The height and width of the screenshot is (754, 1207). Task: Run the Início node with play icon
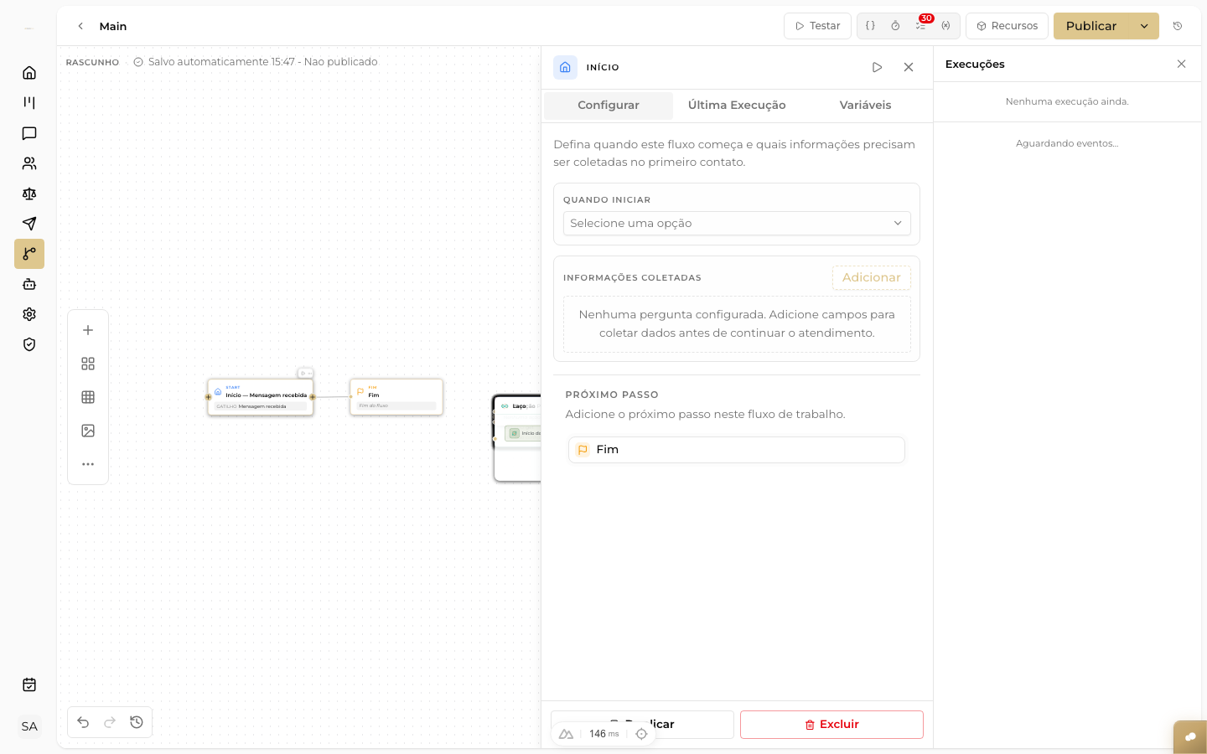877,67
